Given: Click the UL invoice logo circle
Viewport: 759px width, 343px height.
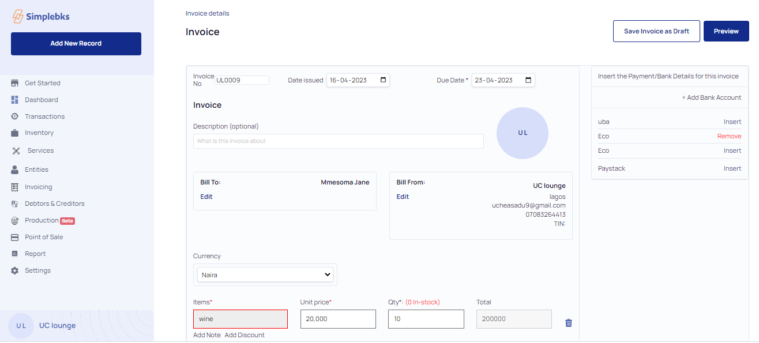Looking at the screenshot, I should tap(523, 133).
